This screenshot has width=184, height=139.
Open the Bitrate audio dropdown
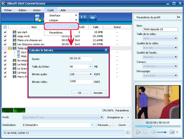(91, 74)
